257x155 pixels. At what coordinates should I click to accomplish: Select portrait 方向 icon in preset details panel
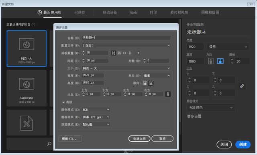pos(211,61)
